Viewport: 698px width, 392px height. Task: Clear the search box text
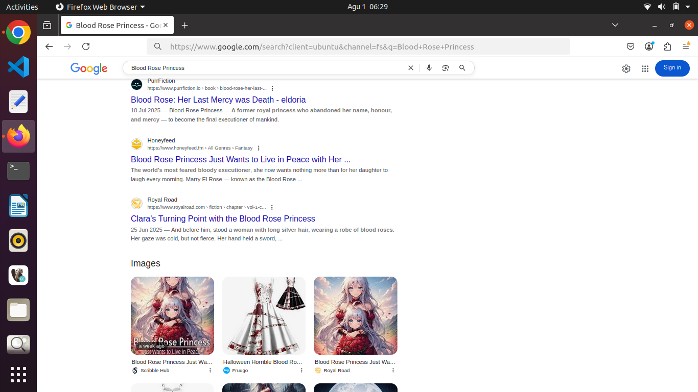point(410,68)
